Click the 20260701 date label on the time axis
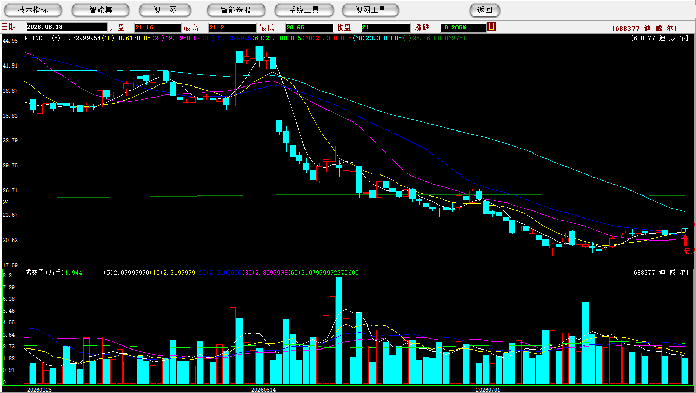The height and width of the screenshot is (393, 696). (488, 390)
